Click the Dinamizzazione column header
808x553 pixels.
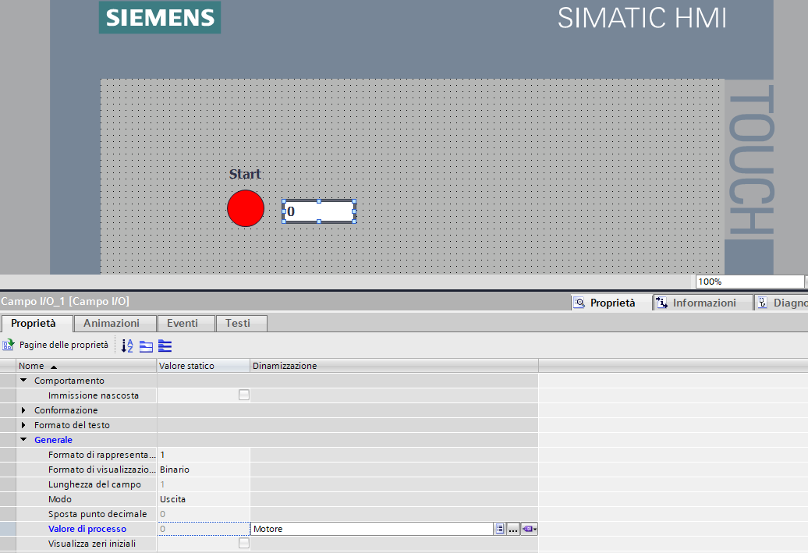[x=394, y=366]
